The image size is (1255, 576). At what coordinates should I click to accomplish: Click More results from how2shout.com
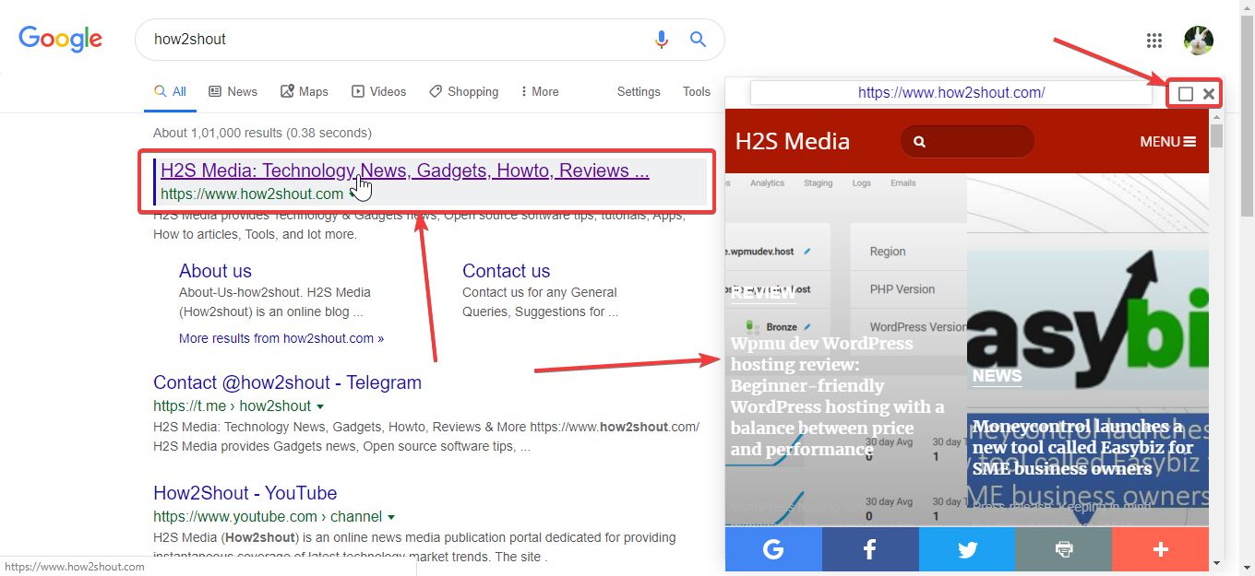point(281,338)
